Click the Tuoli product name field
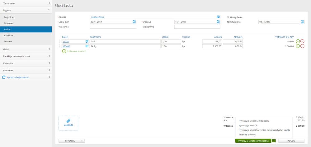Image resolution: width=311 pixels, height=147 pixels. click(125, 41)
